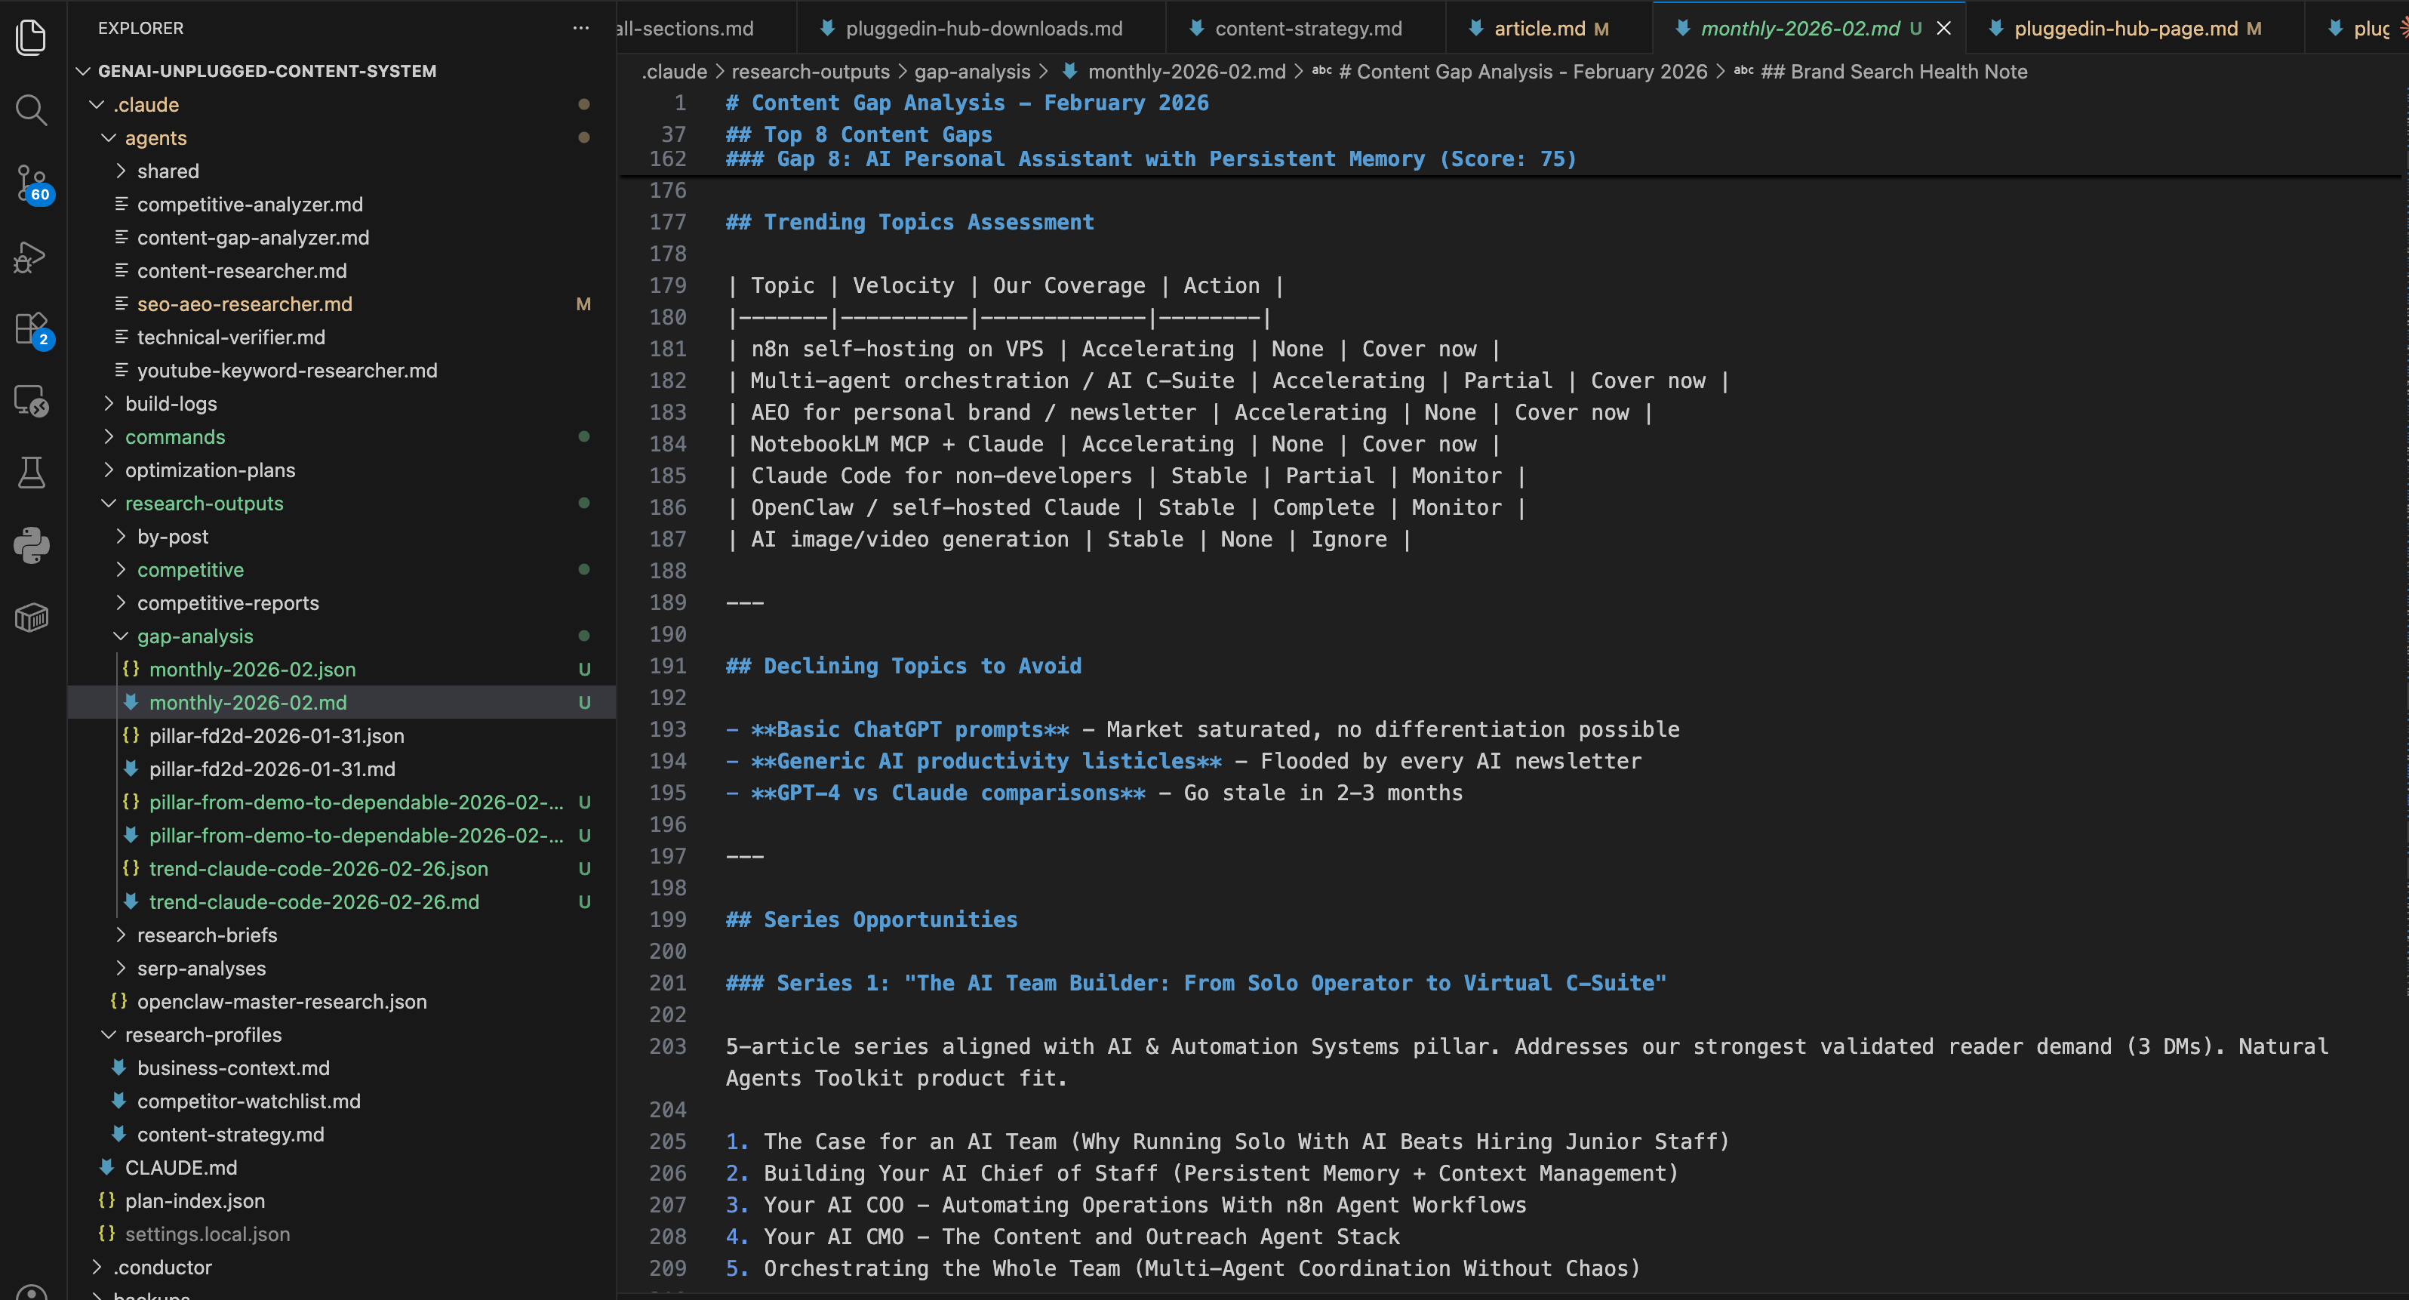Open seo-aeo-researcher.md in the file tree
Viewport: 2409px width, 1300px height.
pyautogui.click(x=244, y=304)
